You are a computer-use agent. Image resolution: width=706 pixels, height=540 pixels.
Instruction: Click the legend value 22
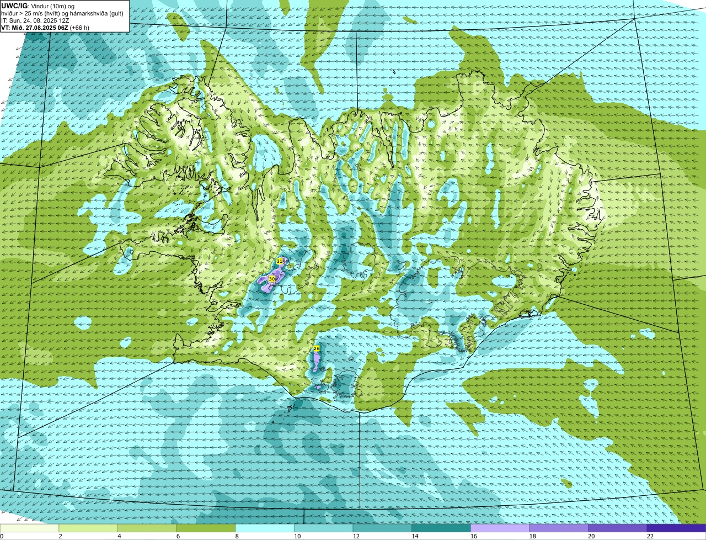tap(650, 536)
